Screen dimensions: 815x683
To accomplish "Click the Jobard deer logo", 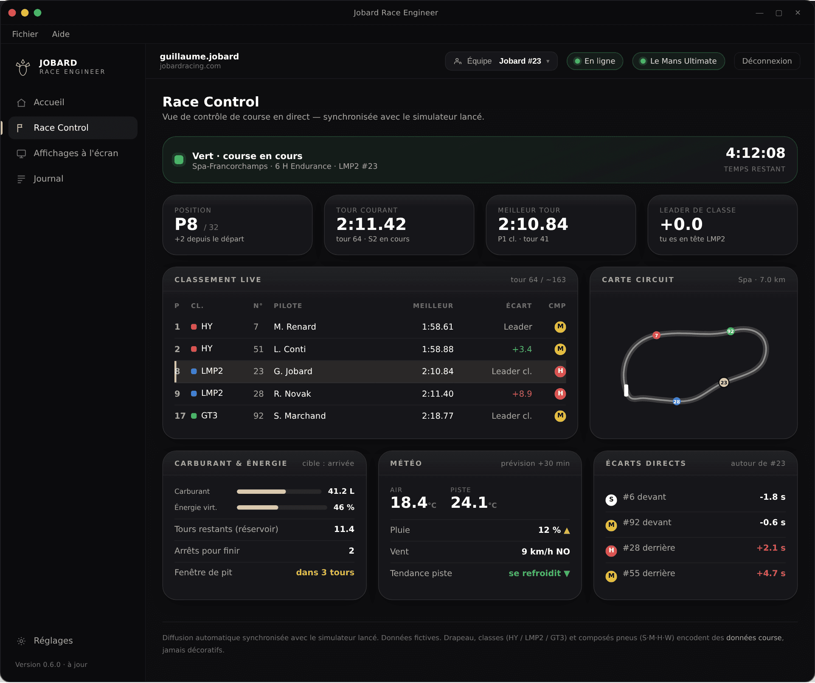I will [x=23, y=67].
